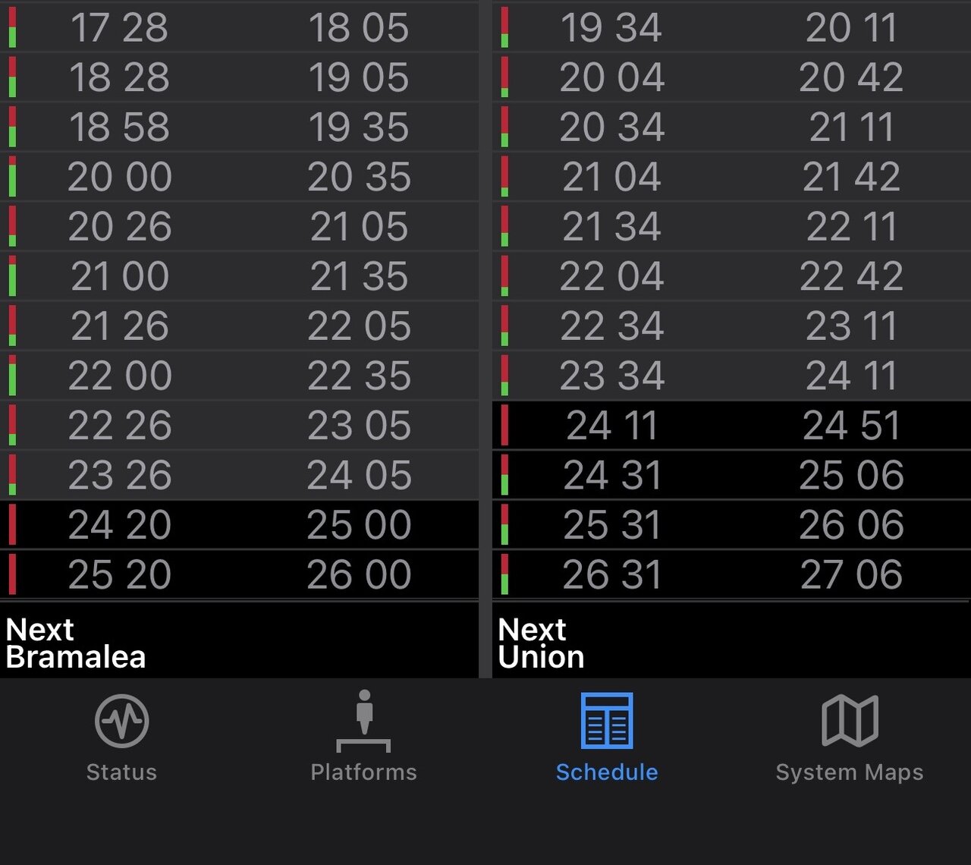This screenshot has height=865, width=971.
Task: Tap the 25 20 departure time
Action: 120,574
